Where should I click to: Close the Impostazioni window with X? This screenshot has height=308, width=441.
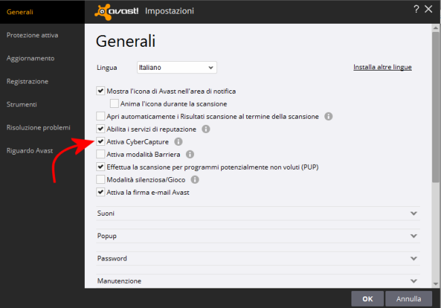(428, 9)
